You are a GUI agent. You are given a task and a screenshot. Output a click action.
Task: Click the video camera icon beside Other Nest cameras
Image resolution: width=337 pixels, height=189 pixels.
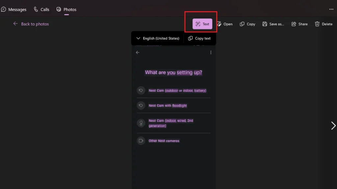click(x=141, y=141)
